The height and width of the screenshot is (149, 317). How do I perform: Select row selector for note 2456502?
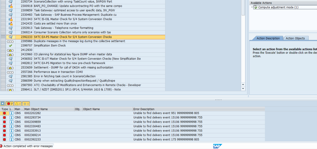(3, 59)
